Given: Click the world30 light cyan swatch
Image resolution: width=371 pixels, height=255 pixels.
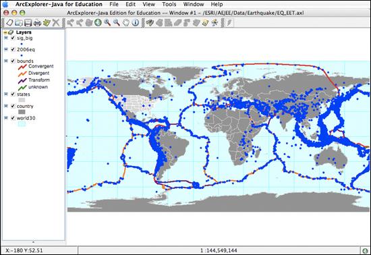Looking at the screenshot, I should [x=22, y=124].
